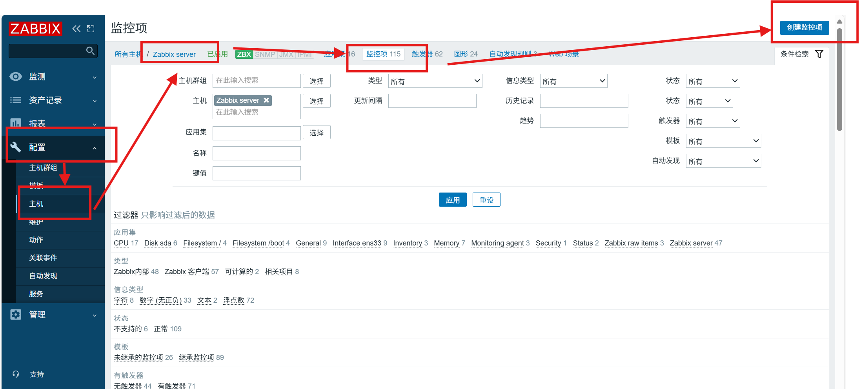Click the 历史记录 input field
The image size is (859, 389).
point(584,101)
